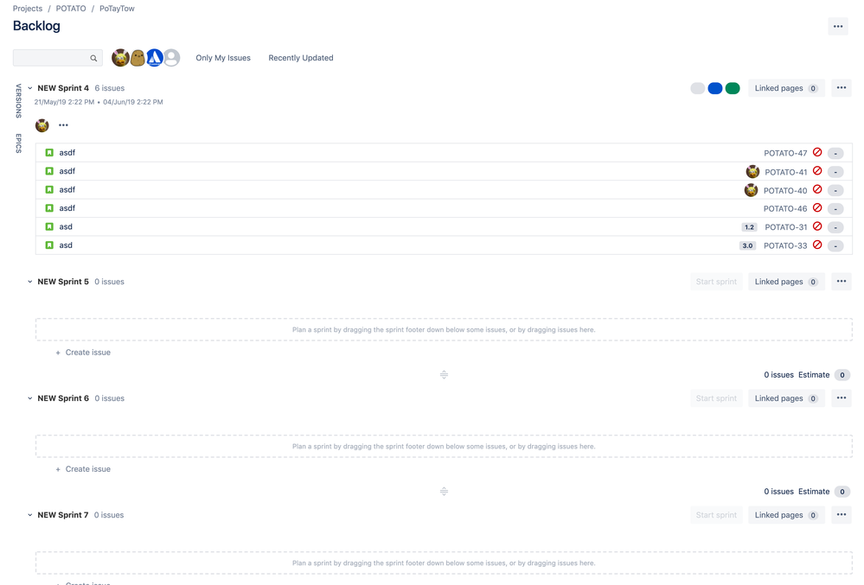The width and height of the screenshot is (864, 585).
Task: Open the backlog board settings meatball menu
Action: coord(837,26)
